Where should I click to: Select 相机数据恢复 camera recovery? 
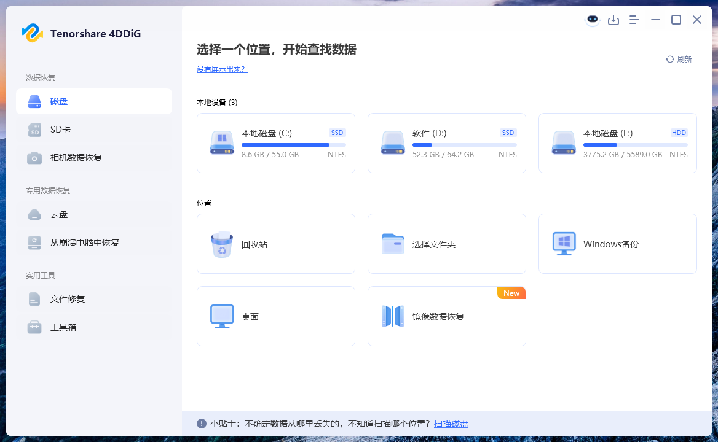point(76,158)
